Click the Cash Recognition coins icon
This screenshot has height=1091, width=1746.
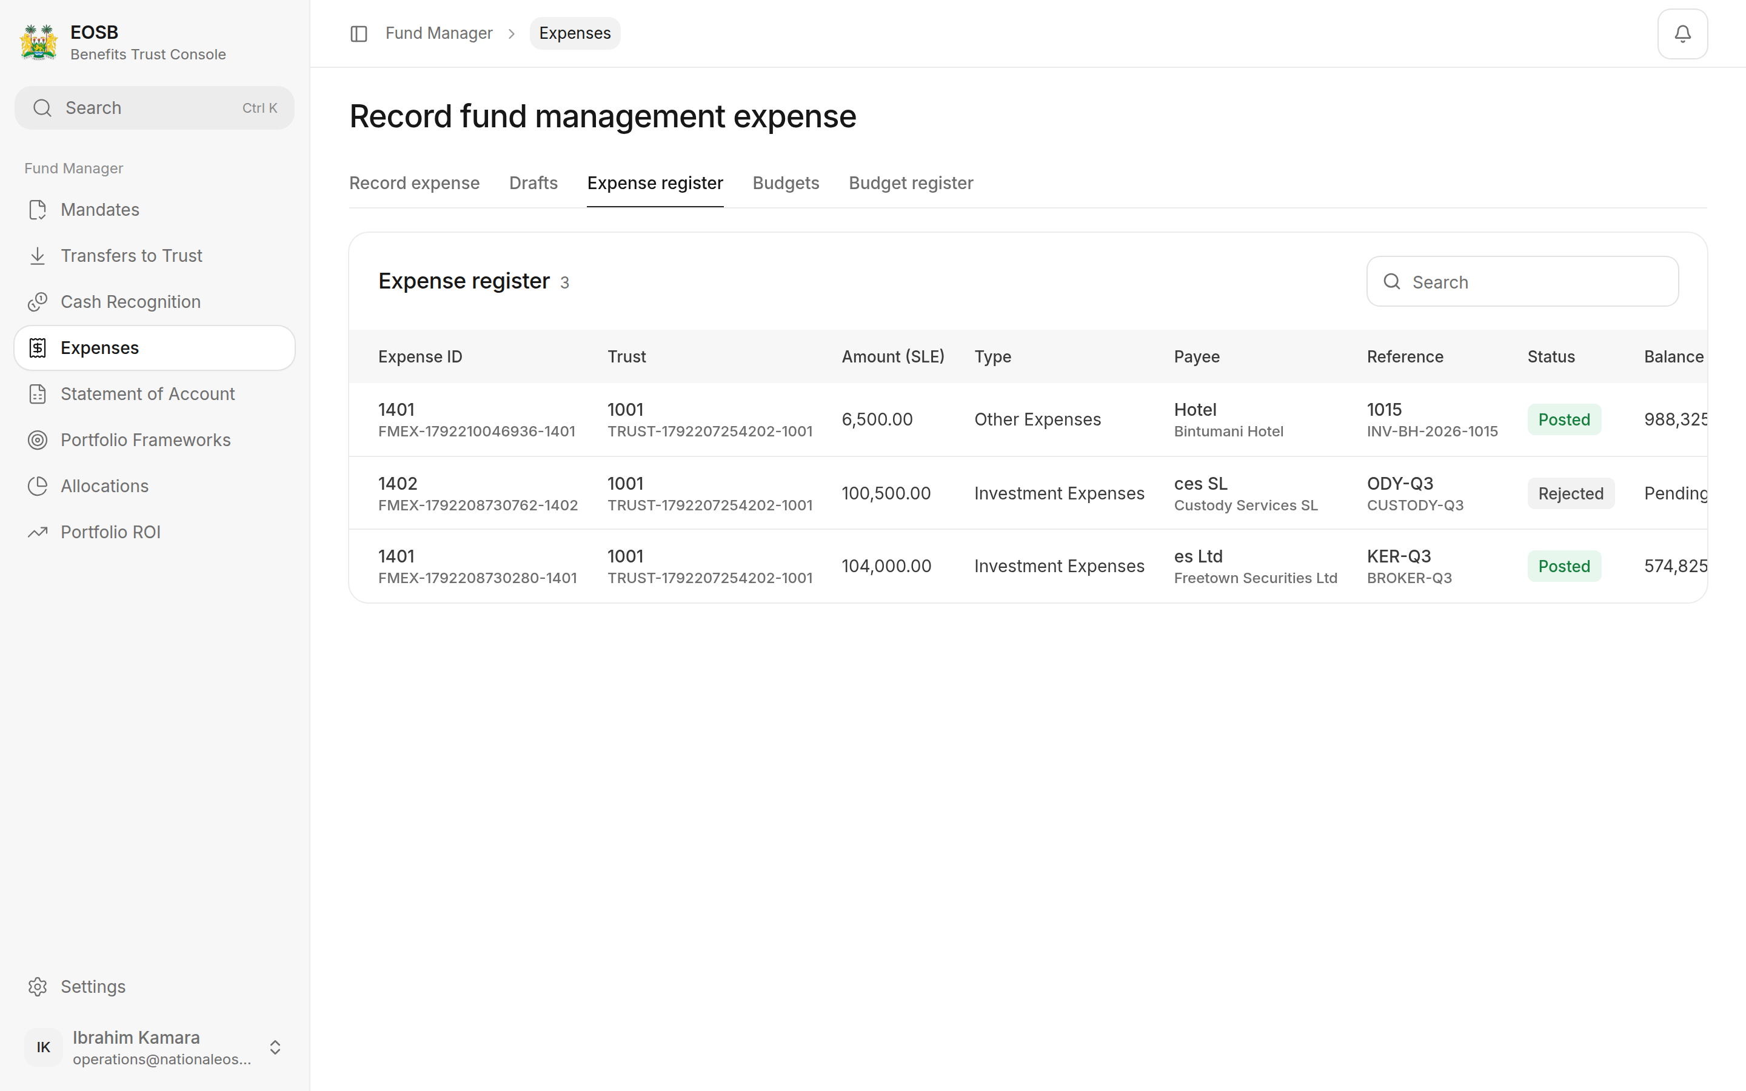[38, 302]
